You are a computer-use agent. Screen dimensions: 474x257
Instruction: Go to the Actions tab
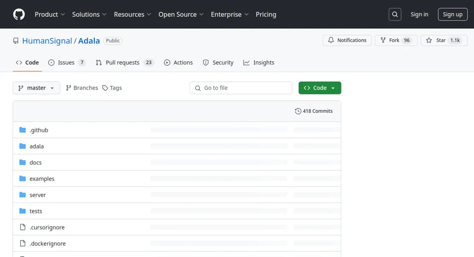[x=179, y=62]
